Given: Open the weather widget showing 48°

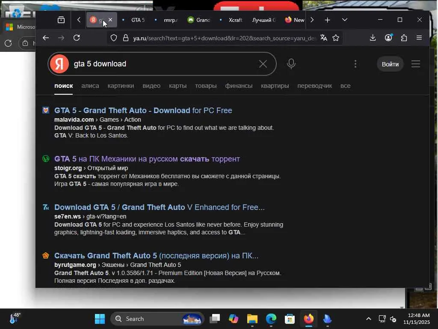Looking at the screenshot, I should (x=15, y=319).
